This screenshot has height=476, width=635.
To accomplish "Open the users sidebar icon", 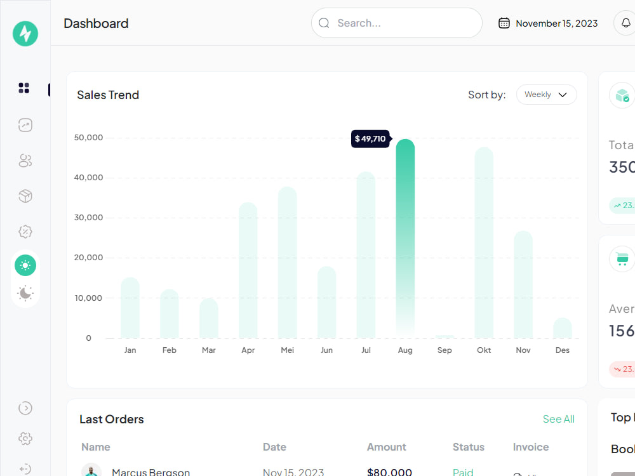I will coord(25,161).
